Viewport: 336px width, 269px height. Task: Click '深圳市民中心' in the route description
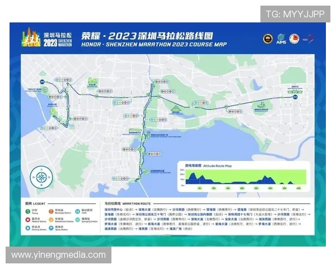[114, 210]
